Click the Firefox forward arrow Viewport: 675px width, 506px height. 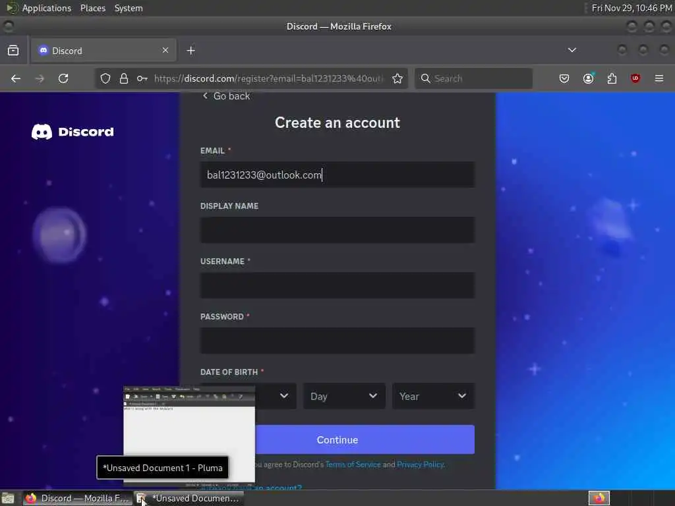40,78
